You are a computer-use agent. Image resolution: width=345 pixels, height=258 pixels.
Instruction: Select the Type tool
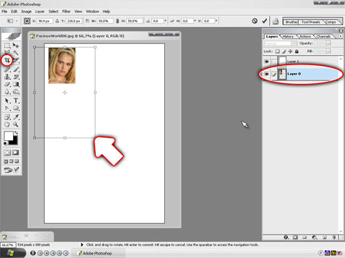click(16, 100)
